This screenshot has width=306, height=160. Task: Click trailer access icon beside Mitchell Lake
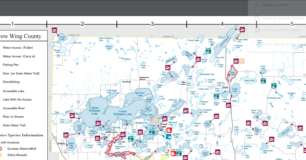[x=198, y=59]
